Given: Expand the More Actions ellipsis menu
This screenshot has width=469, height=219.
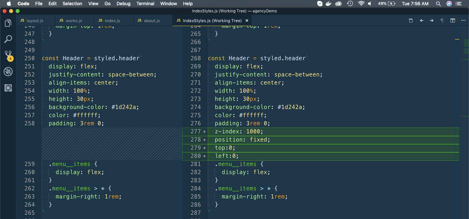Looking at the screenshot, I should [x=463, y=21].
